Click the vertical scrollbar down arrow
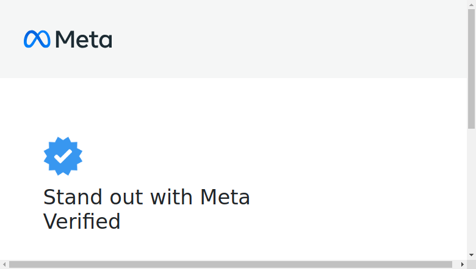The width and height of the screenshot is (476, 269). [471, 256]
